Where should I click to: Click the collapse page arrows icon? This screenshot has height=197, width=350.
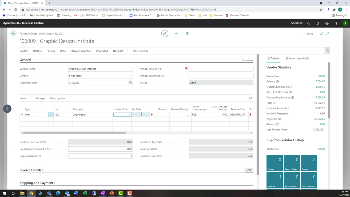327,34
